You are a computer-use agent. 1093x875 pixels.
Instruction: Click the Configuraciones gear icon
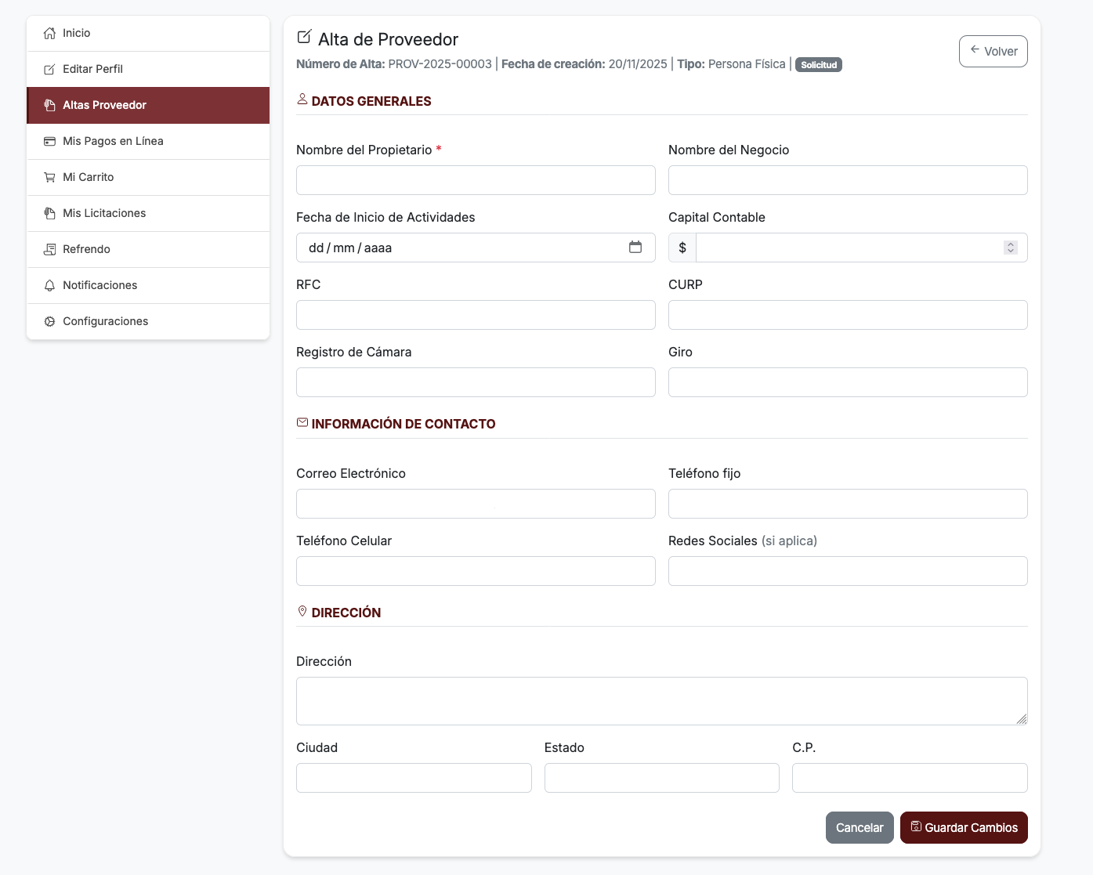[49, 321]
